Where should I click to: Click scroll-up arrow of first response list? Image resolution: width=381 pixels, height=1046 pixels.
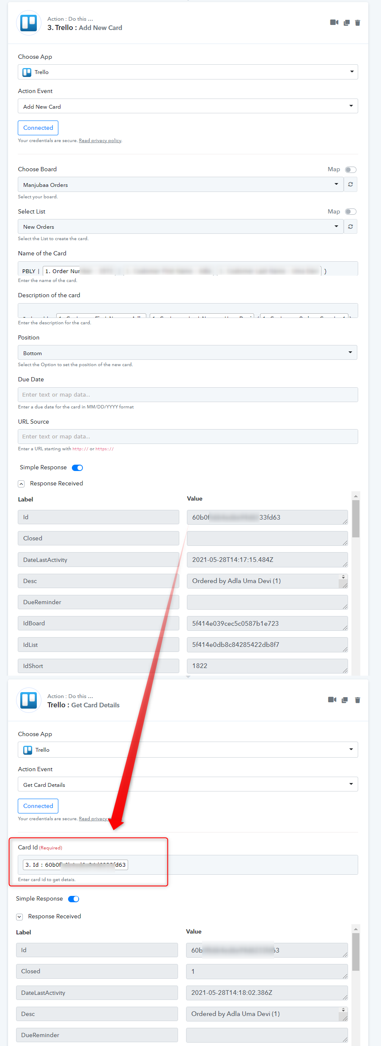coord(356,496)
